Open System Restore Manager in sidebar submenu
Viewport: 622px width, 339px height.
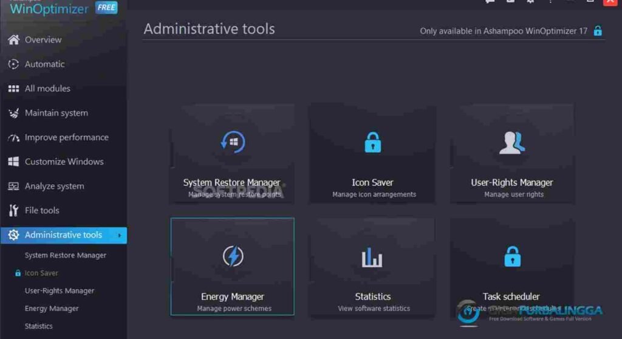(66, 255)
